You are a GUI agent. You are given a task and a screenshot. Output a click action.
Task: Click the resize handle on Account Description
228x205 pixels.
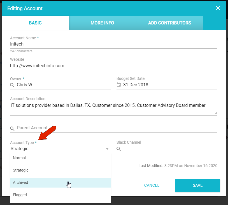(215, 112)
